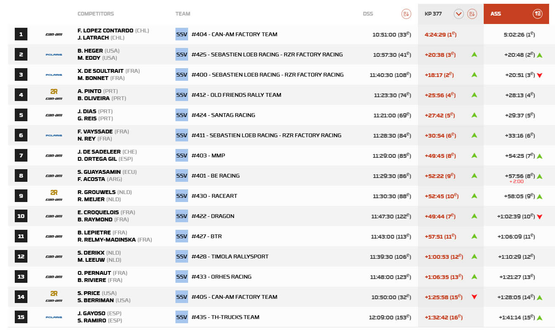This screenshot has height=335, width=555.
Task: Click the red down arrow next to +1:02:39
Action: coord(539,217)
